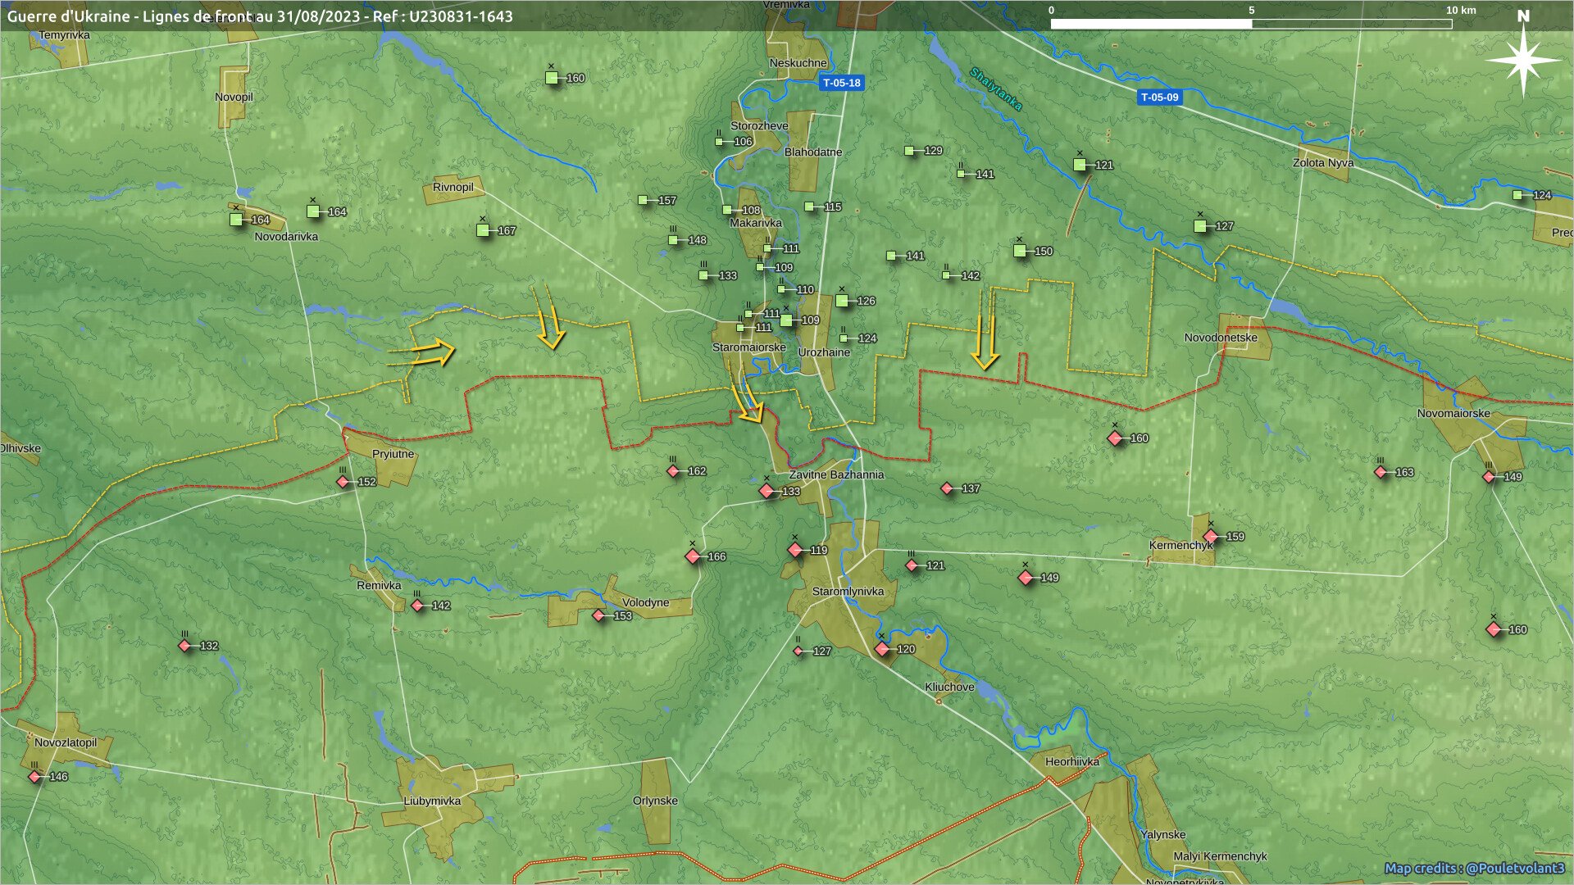Click red unit marker 146 near Novozlatopil

pos(34,777)
